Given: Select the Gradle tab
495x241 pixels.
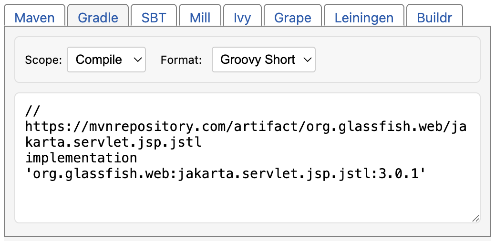Looking at the screenshot, I should point(98,15).
